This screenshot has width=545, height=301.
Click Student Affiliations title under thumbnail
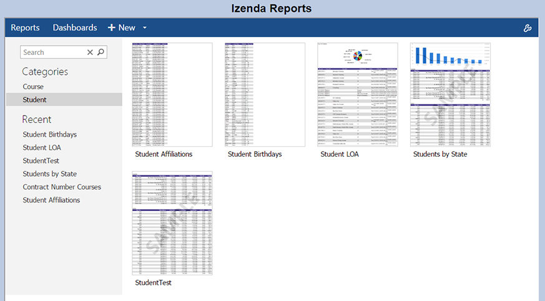click(164, 154)
